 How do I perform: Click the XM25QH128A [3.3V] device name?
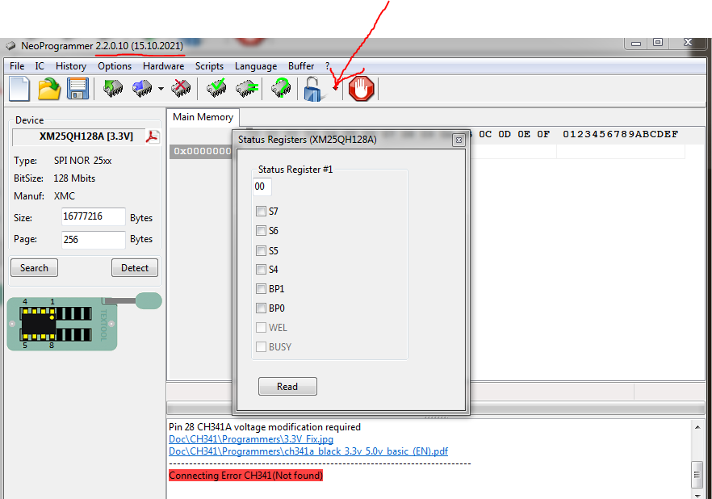pyautogui.click(x=86, y=136)
